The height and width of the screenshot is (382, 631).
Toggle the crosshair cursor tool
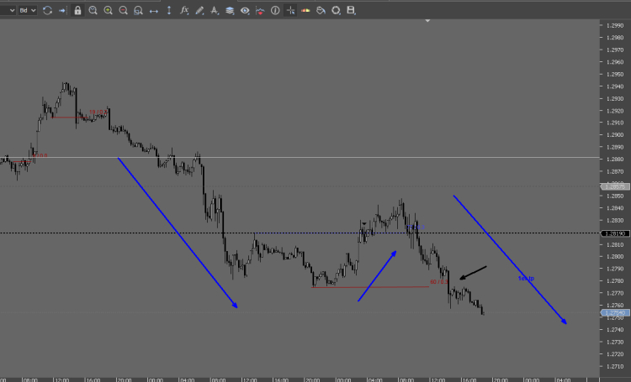pyautogui.click(x=290, y=10)
